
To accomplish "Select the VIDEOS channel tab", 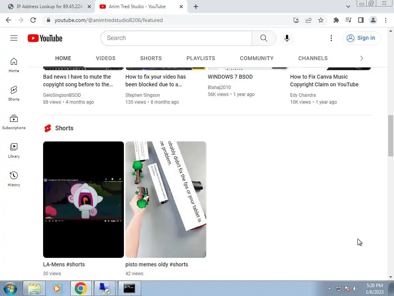I will tap(105, 59).
